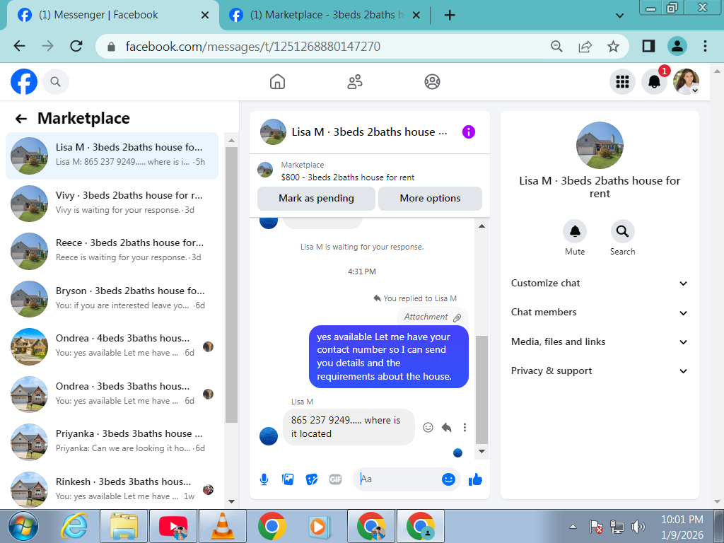Open the Facebook logo home link

point(24,82)
